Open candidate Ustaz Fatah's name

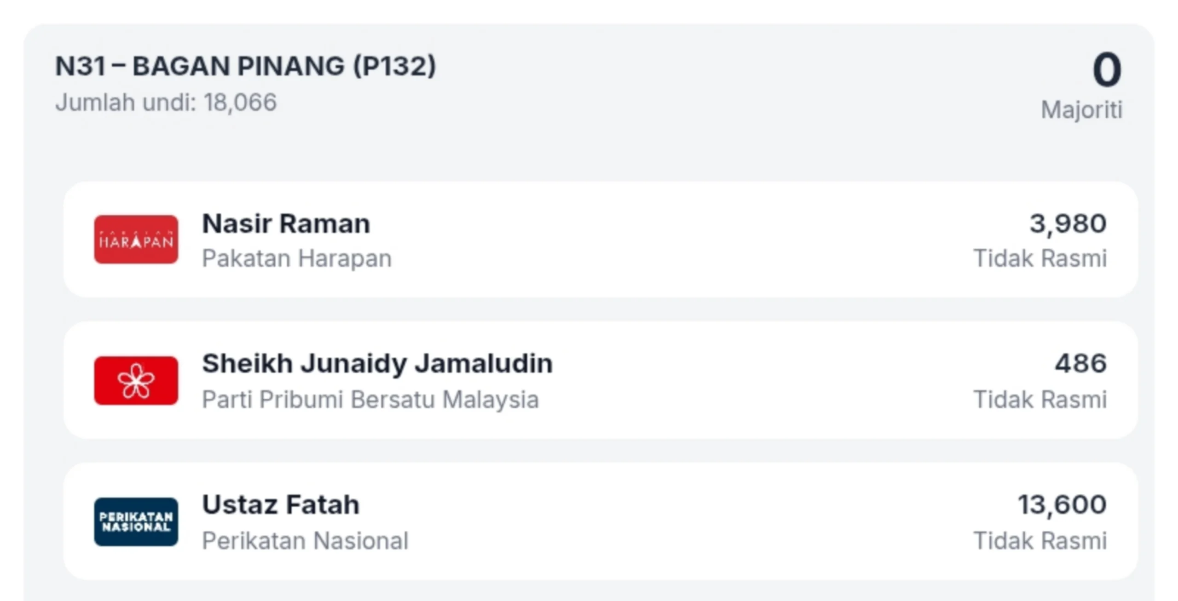tap(281, 505)
